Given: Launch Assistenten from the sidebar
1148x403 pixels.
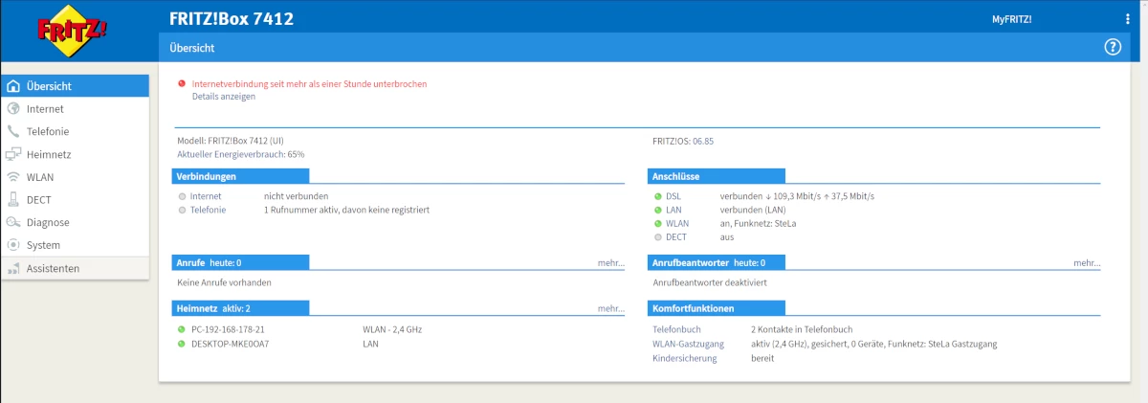Looking at the screenshot, I should point(75,269).
